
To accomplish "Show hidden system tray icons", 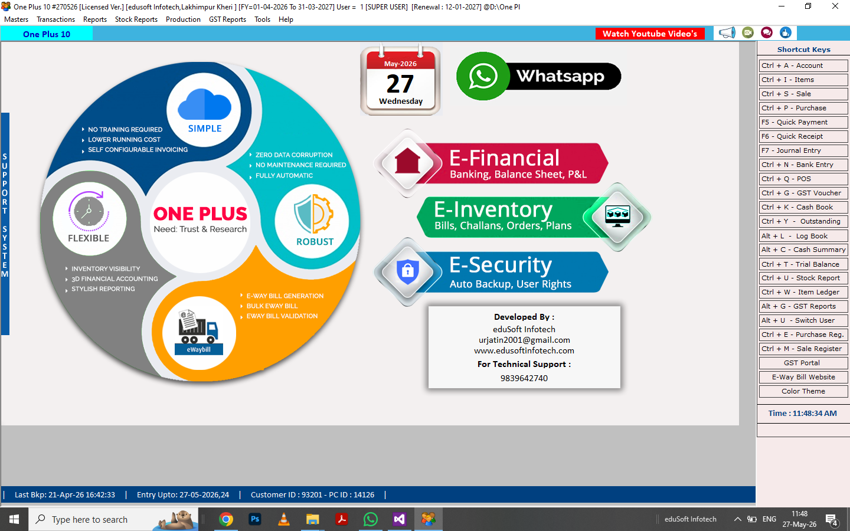I will (737, 519).
